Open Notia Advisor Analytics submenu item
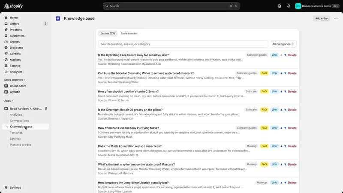The height and width of the screenshot is (193, 343). pyautogui.click(x=16, y=115)
